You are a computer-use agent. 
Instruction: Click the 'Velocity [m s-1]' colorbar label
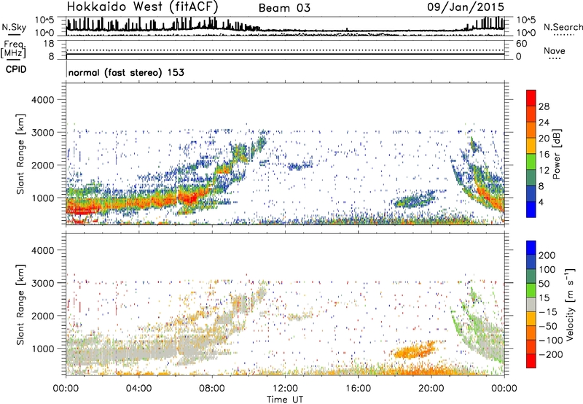pyautogui.click(x=570, y=304)
